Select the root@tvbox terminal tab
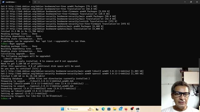This screenshot has width=200, height=112. (x=16, y=2)
